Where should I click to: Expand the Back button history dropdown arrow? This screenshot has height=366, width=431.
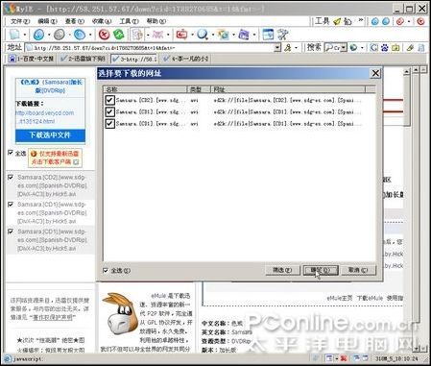point(49,35)
